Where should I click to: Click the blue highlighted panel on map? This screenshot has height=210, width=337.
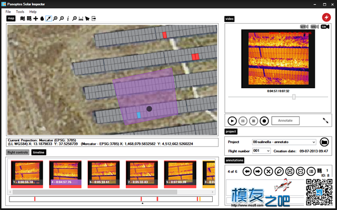[x=139, y=115]
